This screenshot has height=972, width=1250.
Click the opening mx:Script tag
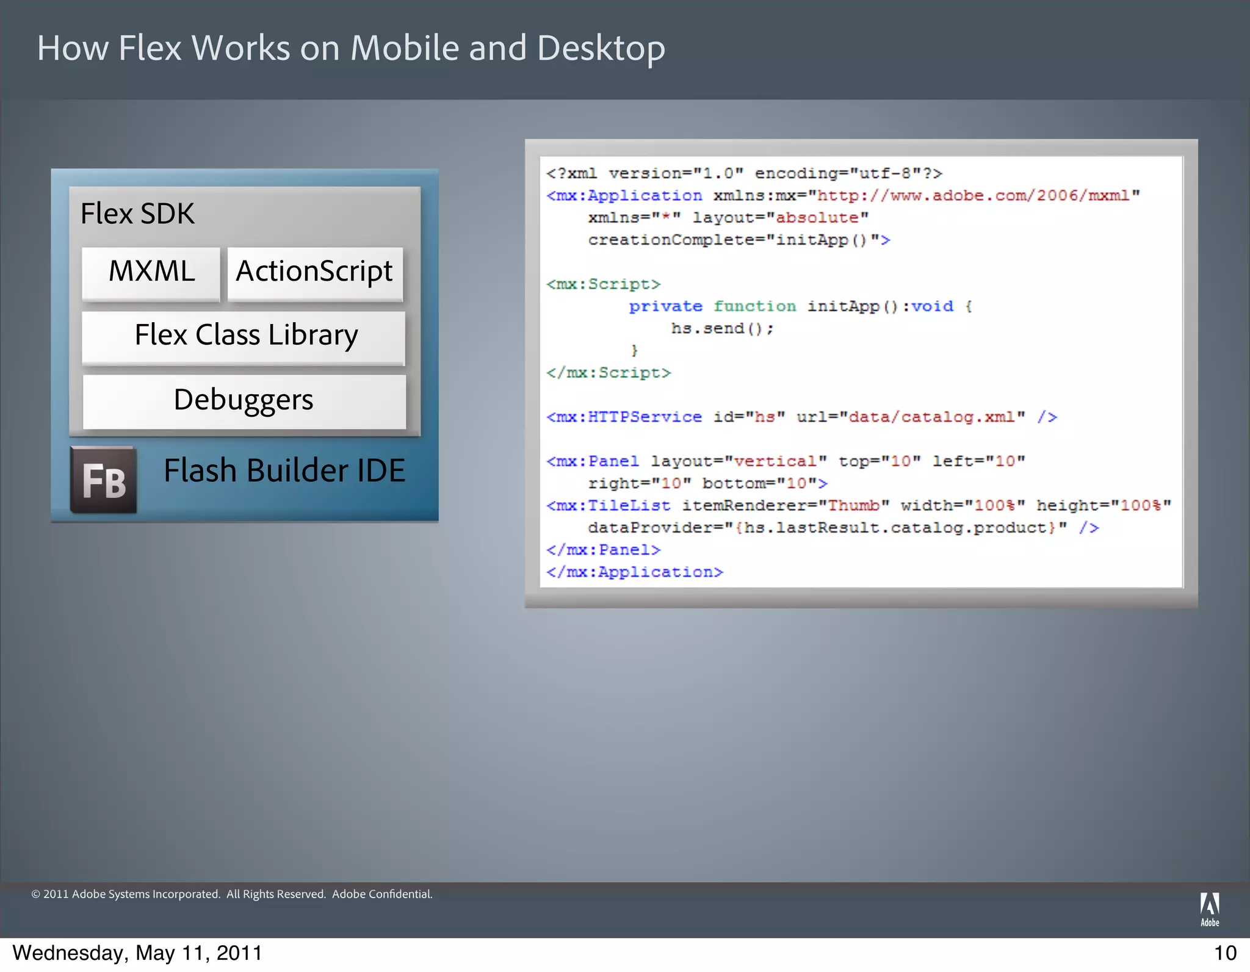pos(603,284)
